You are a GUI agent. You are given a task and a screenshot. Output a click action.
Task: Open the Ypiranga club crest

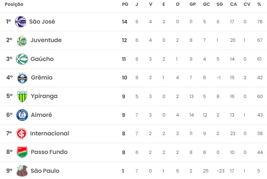click(22, 97)
